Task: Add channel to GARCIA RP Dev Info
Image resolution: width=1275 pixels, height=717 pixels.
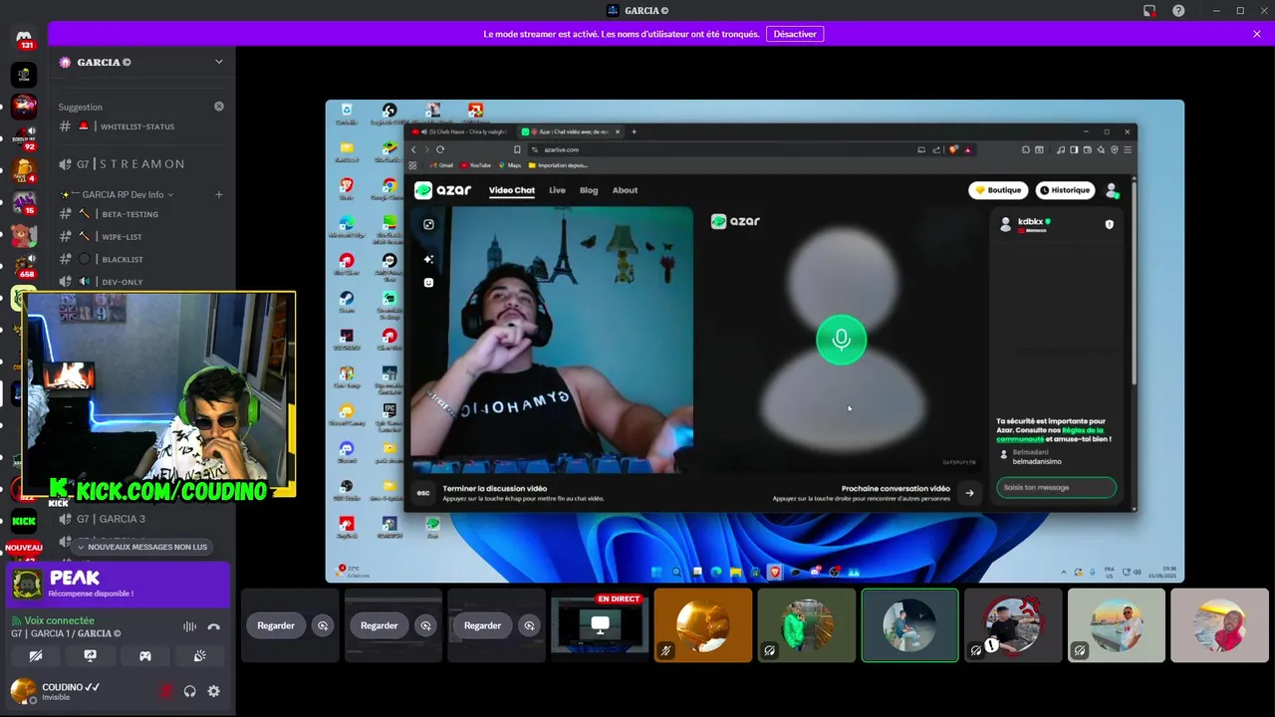Action: (x=219, y=194)
